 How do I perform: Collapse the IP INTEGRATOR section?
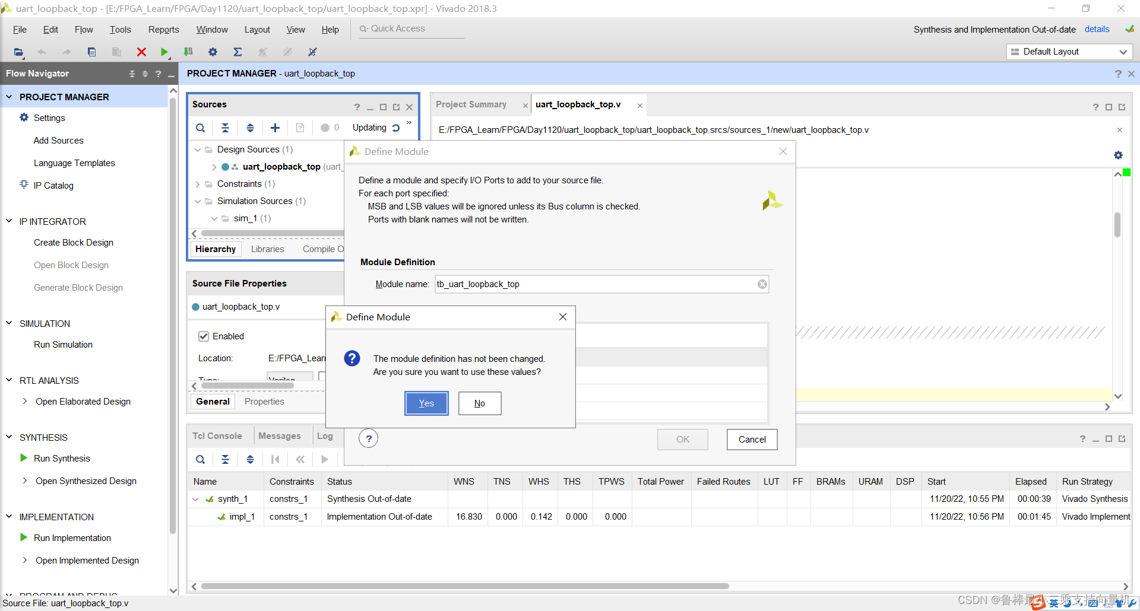(9, 221)
